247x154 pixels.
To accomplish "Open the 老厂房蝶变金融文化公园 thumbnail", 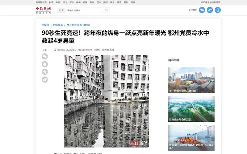I will point(191,80).
